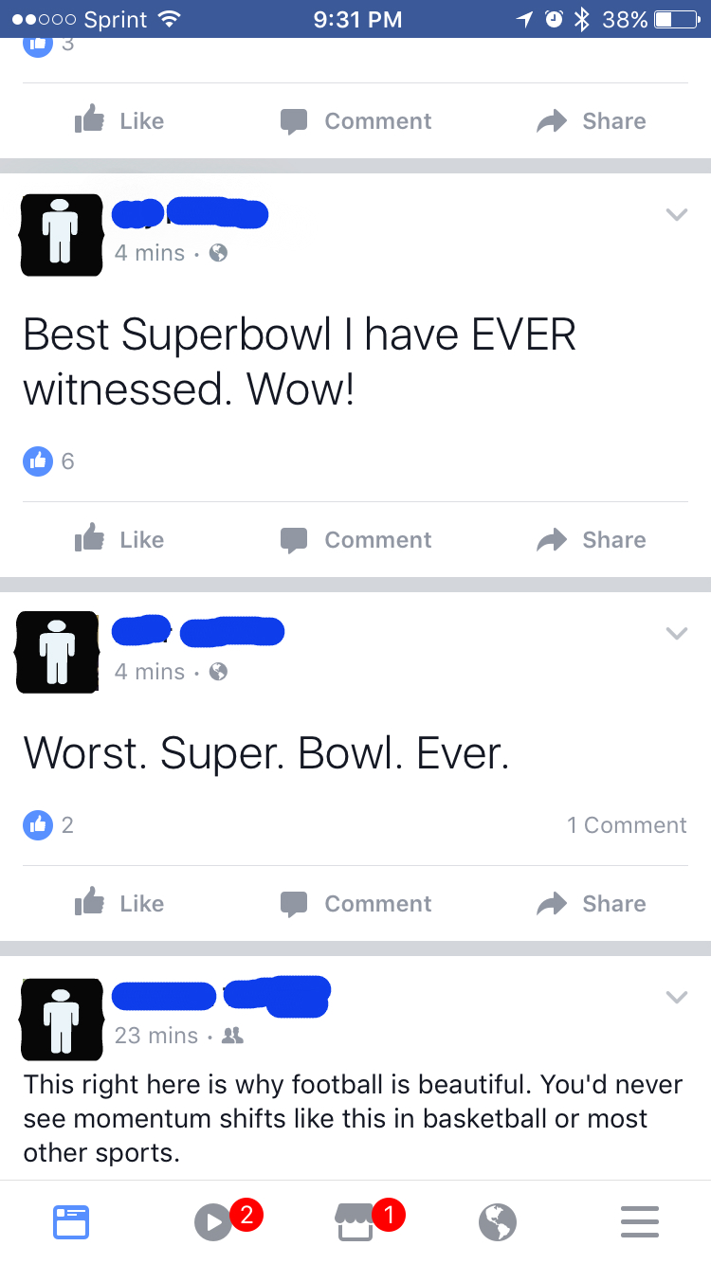This screenshot has height=1264, width=711.
Task: Tap the Share button on the topmost post
Action: click(x=592, y=121)
